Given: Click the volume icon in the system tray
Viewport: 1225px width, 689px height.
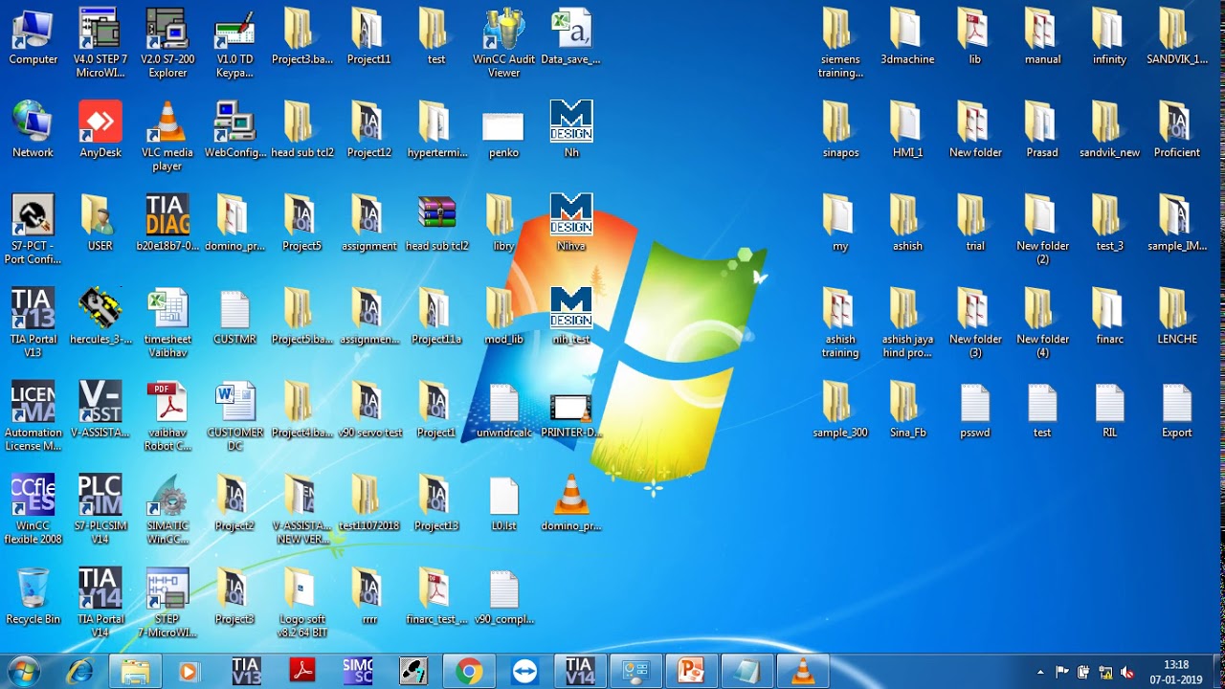Looking at the screenshot, I should (x=1126, y=672).
